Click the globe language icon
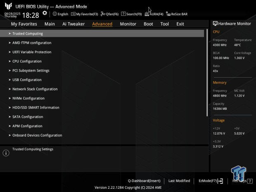This screenshot has height=192, width=256. [x=55, y=14]
